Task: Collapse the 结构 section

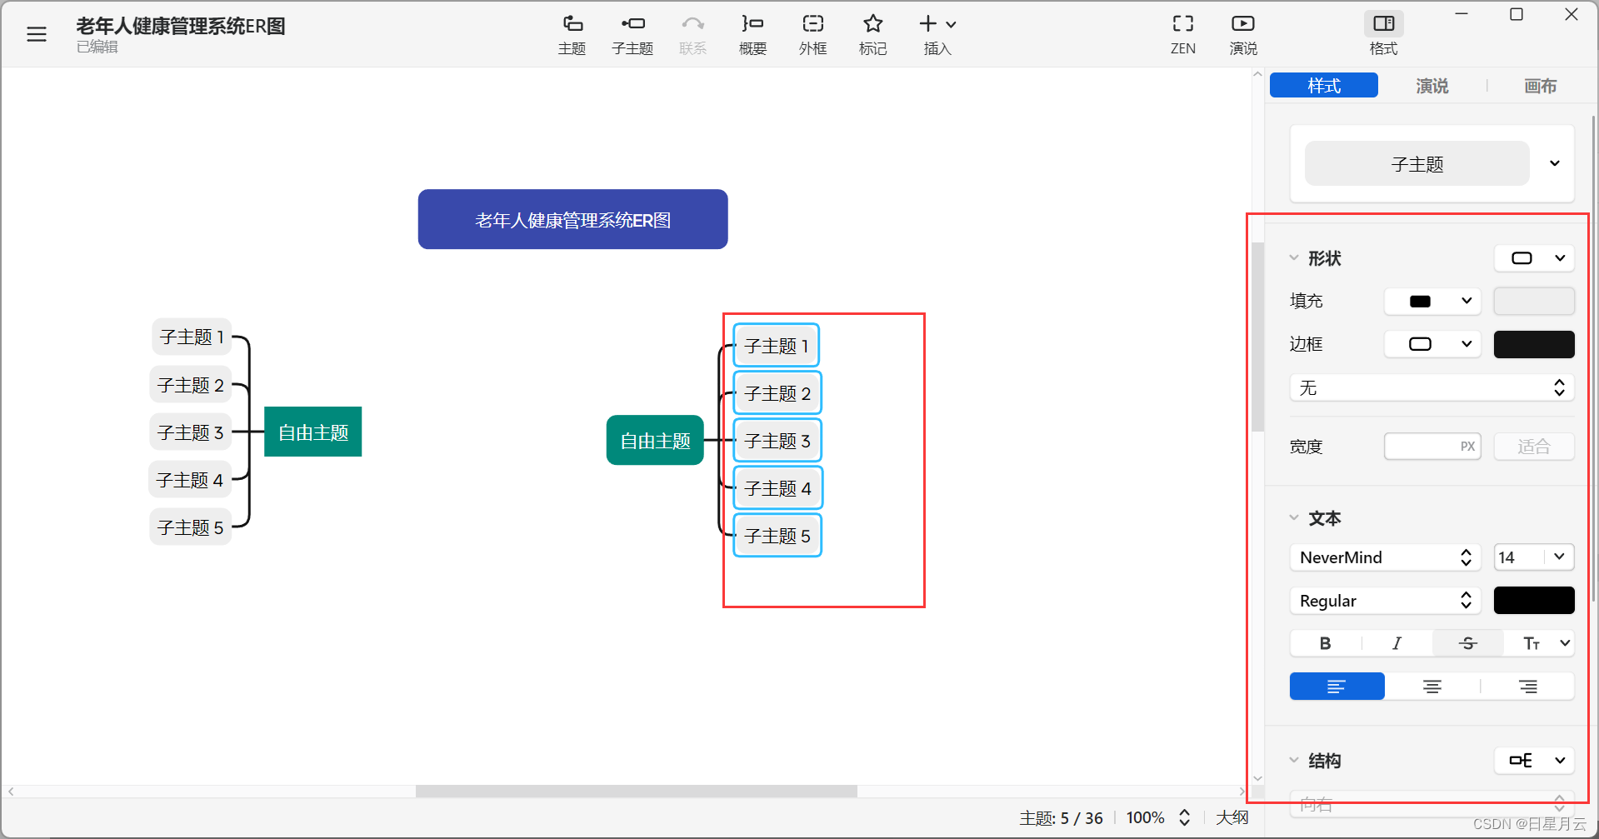Action: [1294, 761]
